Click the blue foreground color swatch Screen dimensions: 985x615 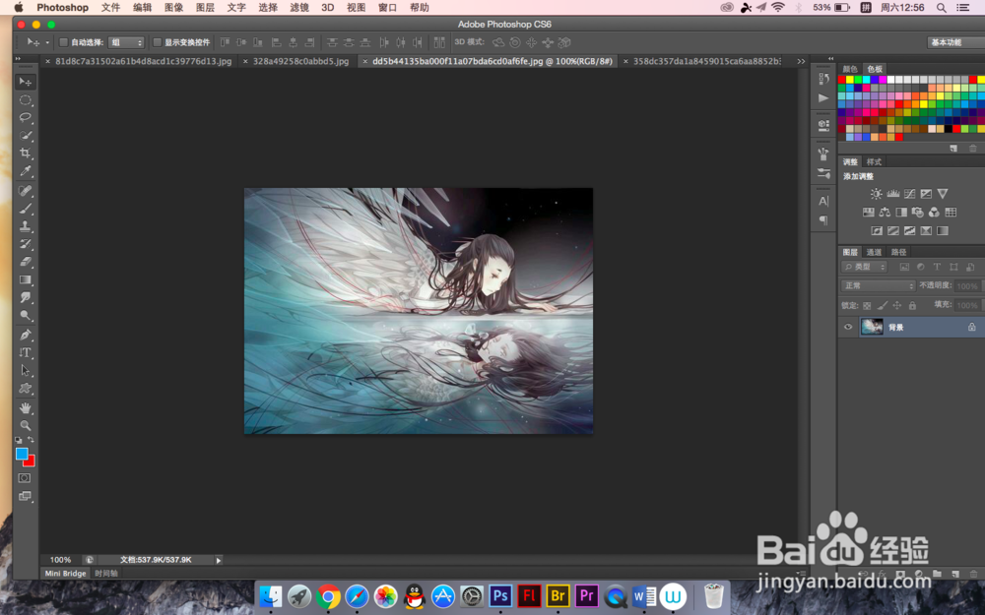tap(22, 453)
